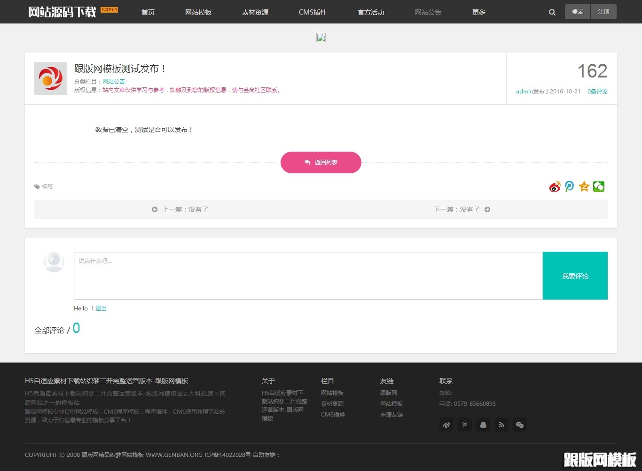Open the footer RSS feed icon
This screenshot has height=471, width=642.
pyautogui.click(x=501, y=425)
